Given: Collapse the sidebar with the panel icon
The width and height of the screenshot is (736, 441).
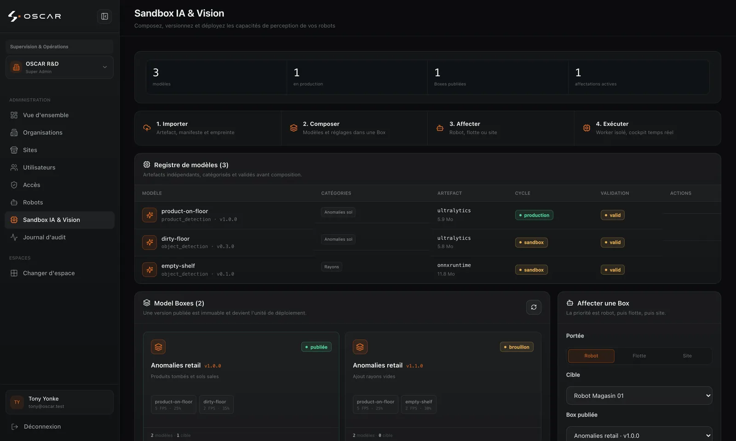Looking at the screenshot, I should (x=104, y=17).
